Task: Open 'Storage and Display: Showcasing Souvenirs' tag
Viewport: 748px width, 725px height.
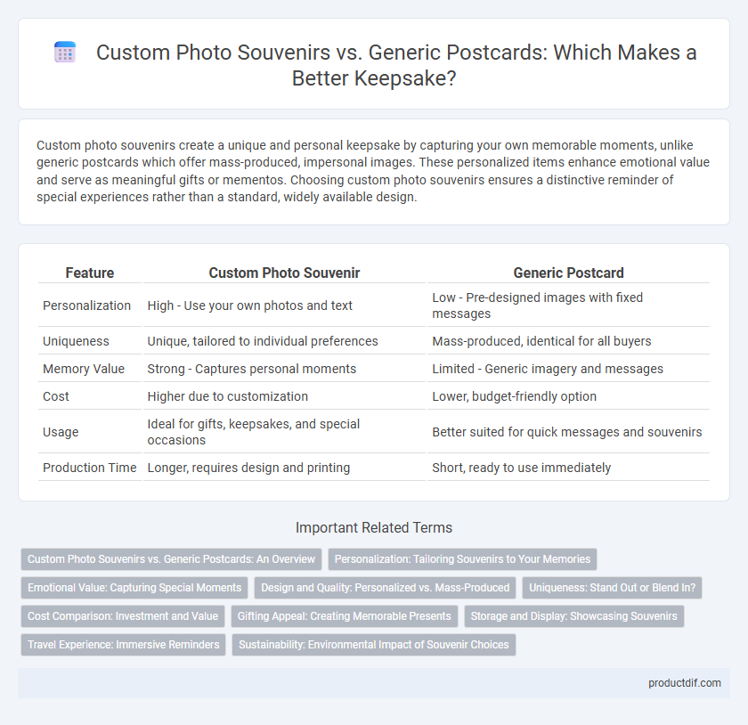Action: coord(573,616)
